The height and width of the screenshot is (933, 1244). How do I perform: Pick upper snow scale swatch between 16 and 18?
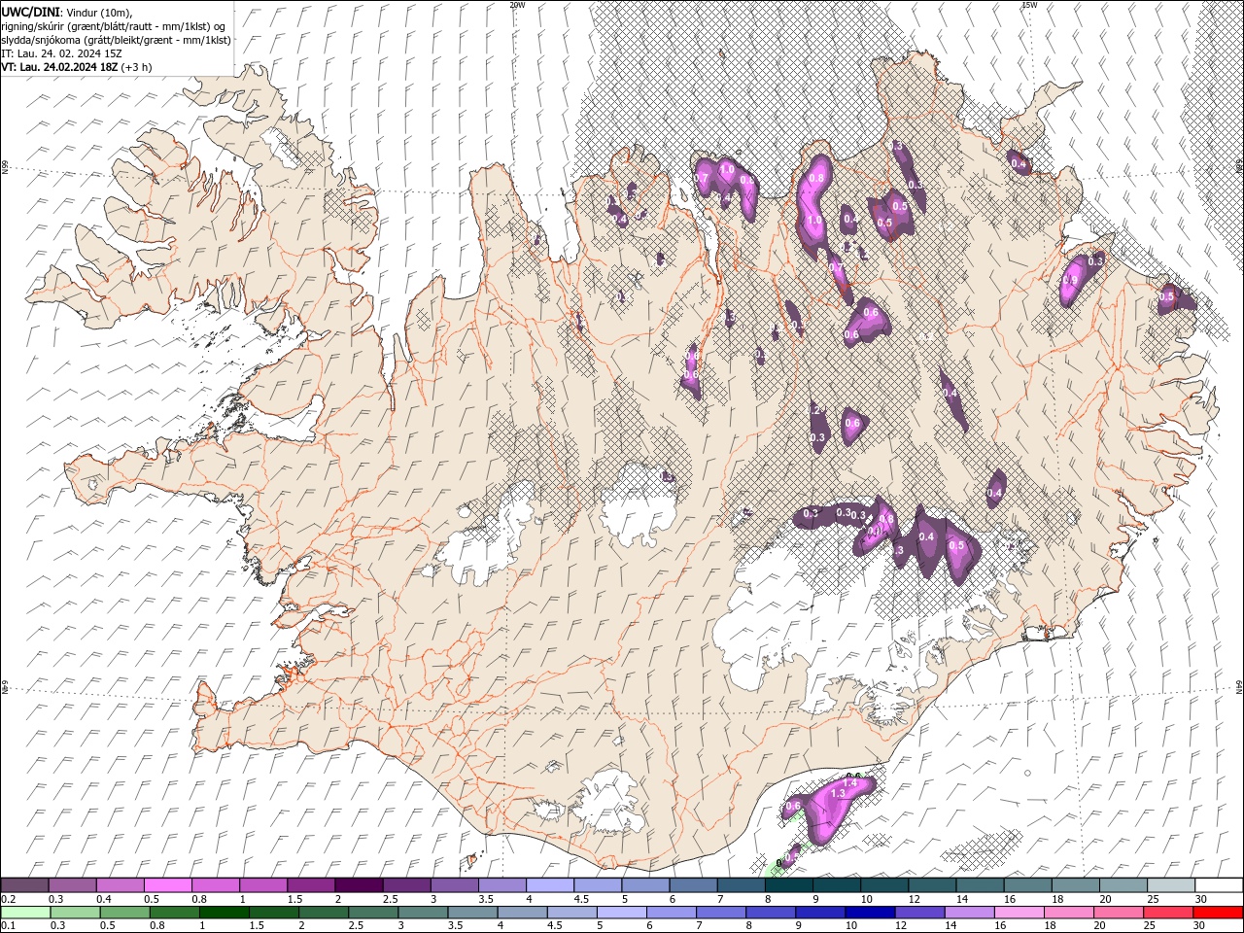click(x=1026, y=885)
